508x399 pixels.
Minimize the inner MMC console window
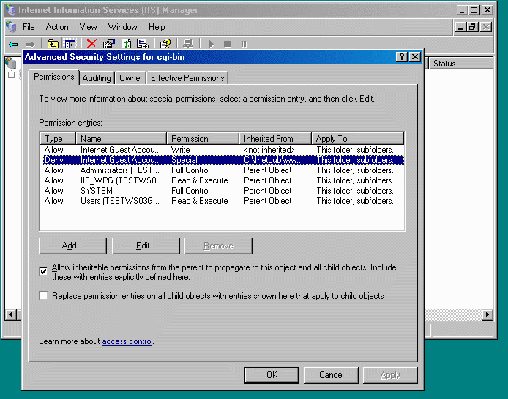(460, 27)
